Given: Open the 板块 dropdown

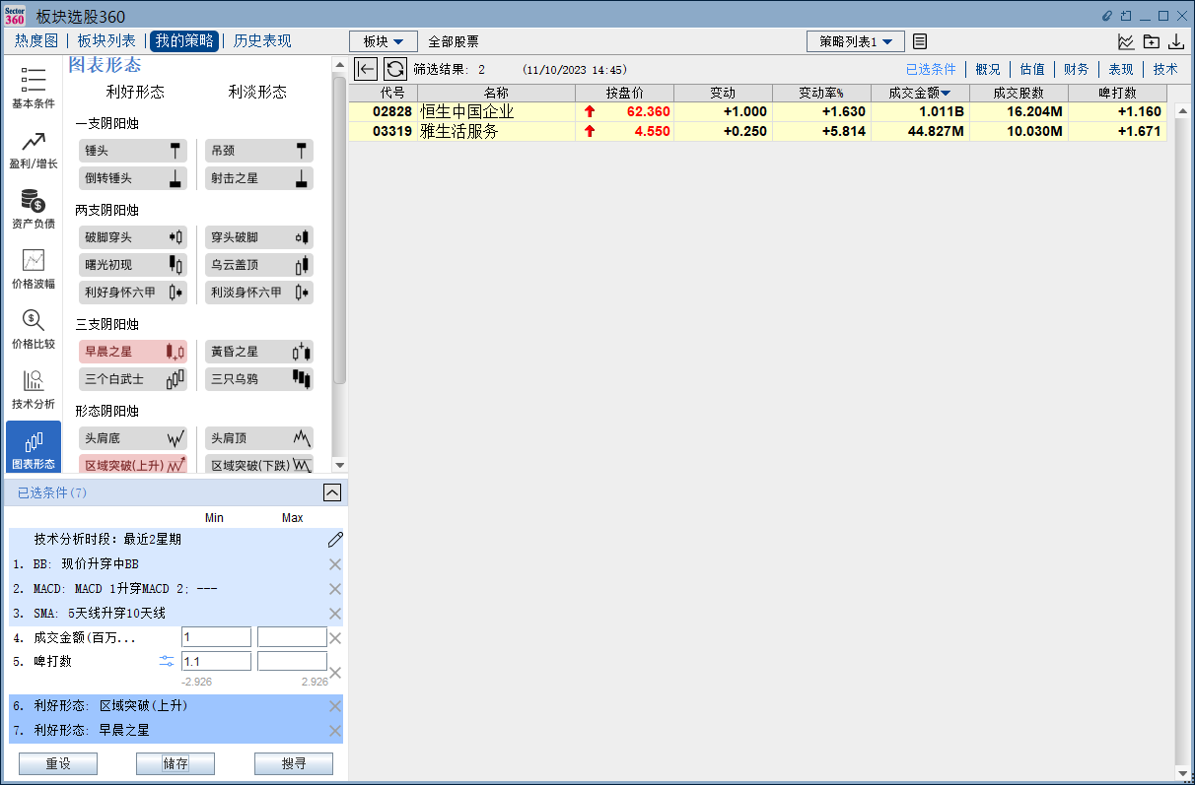Looking at the screenshot, I should [383, 41].
